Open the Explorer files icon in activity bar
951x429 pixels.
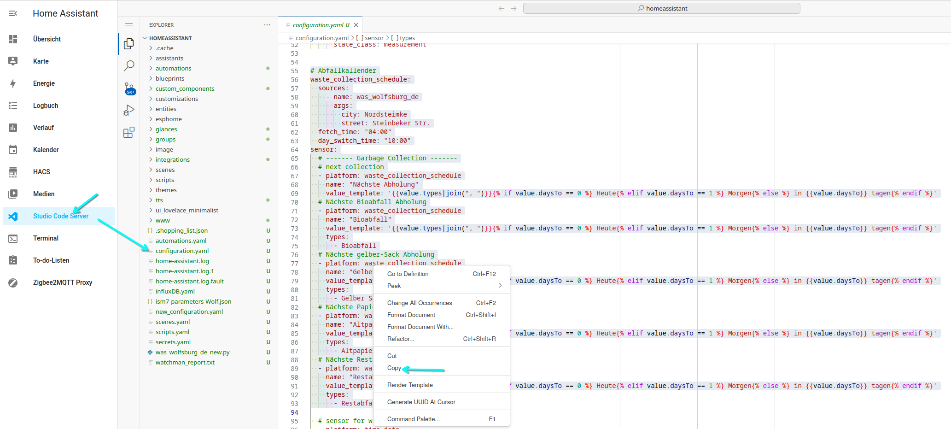tap(129, 44)
